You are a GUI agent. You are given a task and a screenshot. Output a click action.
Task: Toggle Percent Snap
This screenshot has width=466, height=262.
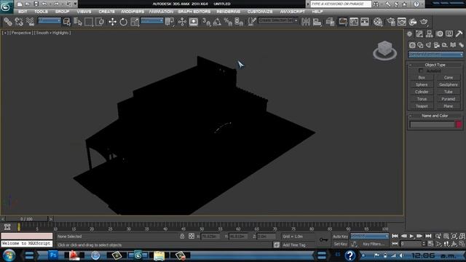(228, 22)
